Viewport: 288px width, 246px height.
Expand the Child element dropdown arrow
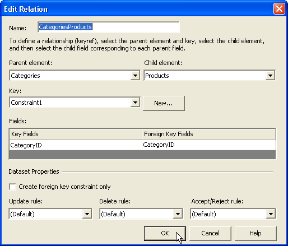(x=270, y=76)
